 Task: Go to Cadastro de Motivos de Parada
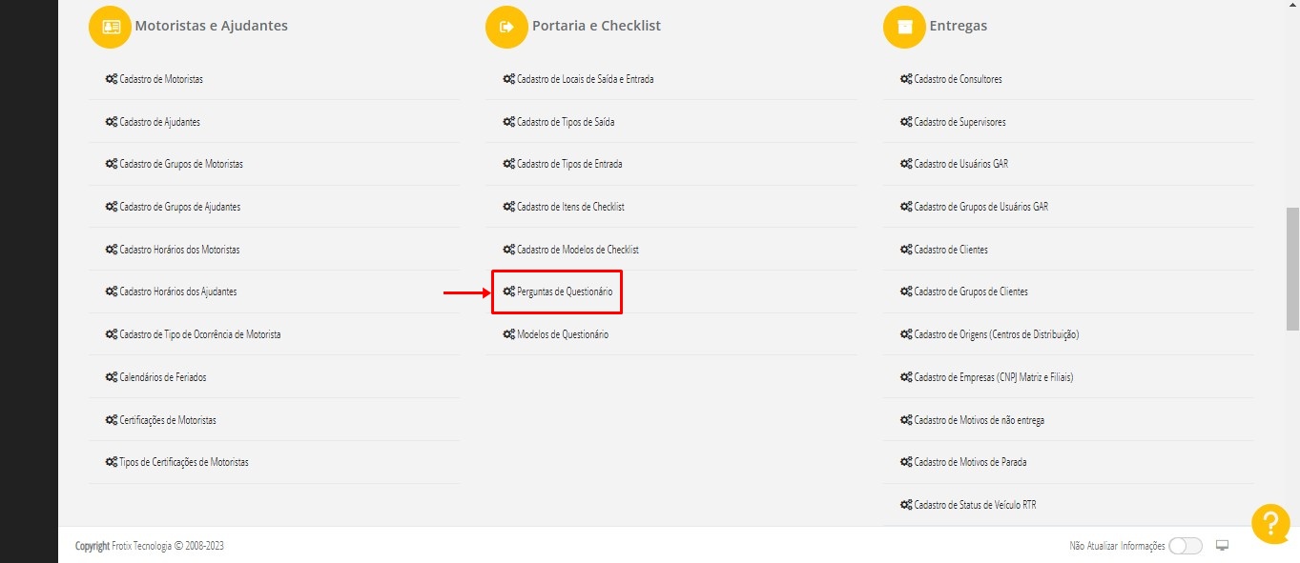[970, 462]
